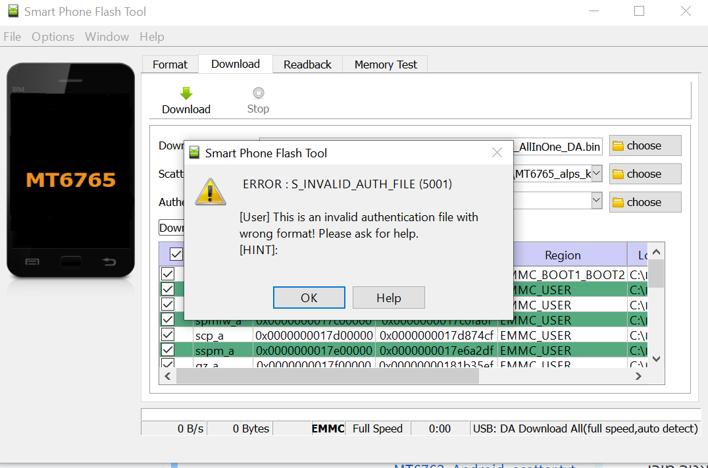Viewport: 708px width, 468px height.
Task: Switch to the Readback tab
Action: coord(307,65)
